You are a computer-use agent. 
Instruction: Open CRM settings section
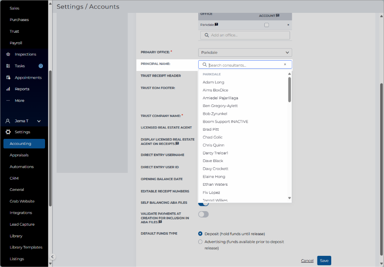14,178
